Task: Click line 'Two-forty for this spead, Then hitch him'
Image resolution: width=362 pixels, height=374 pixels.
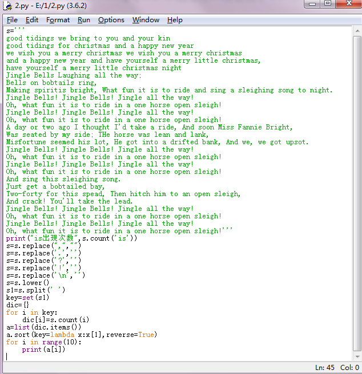Action: click(x=123, y=194)
